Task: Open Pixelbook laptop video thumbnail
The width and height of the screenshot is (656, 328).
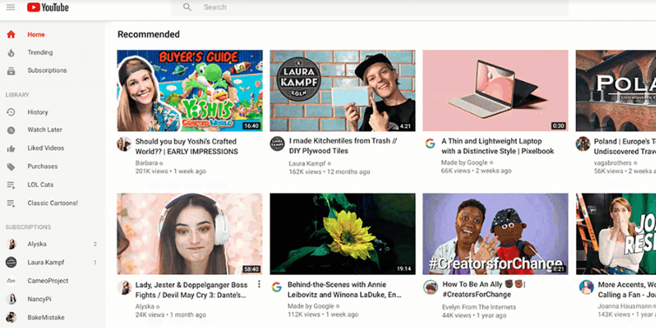Action: coord(495,91)
